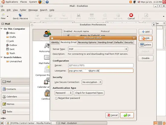Open the Password authentication type dropdown
166x125 pixels.
(63, 93)
